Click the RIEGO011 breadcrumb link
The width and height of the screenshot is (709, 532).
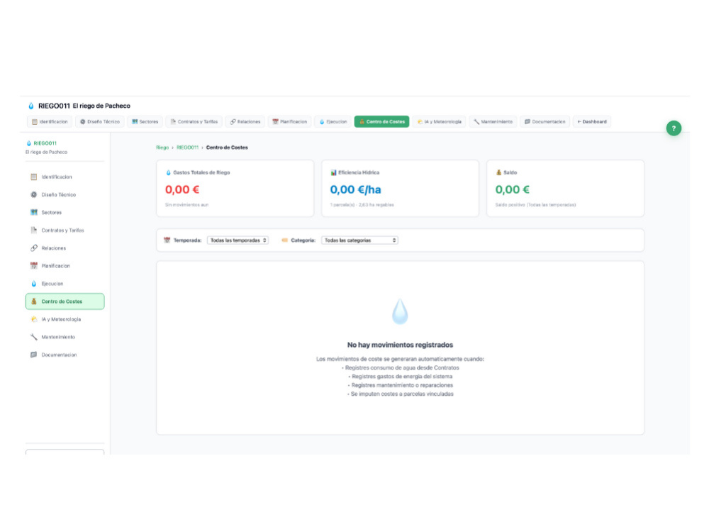pyautogui.click(x=188, y=148)
